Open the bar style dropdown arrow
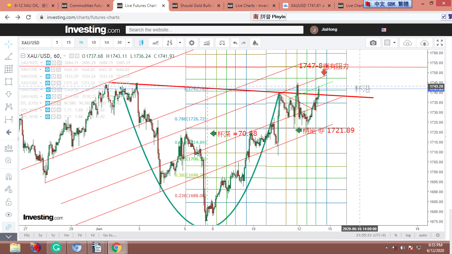The width and height of the screenshot is (452, 254). click(x=180, y=43)
